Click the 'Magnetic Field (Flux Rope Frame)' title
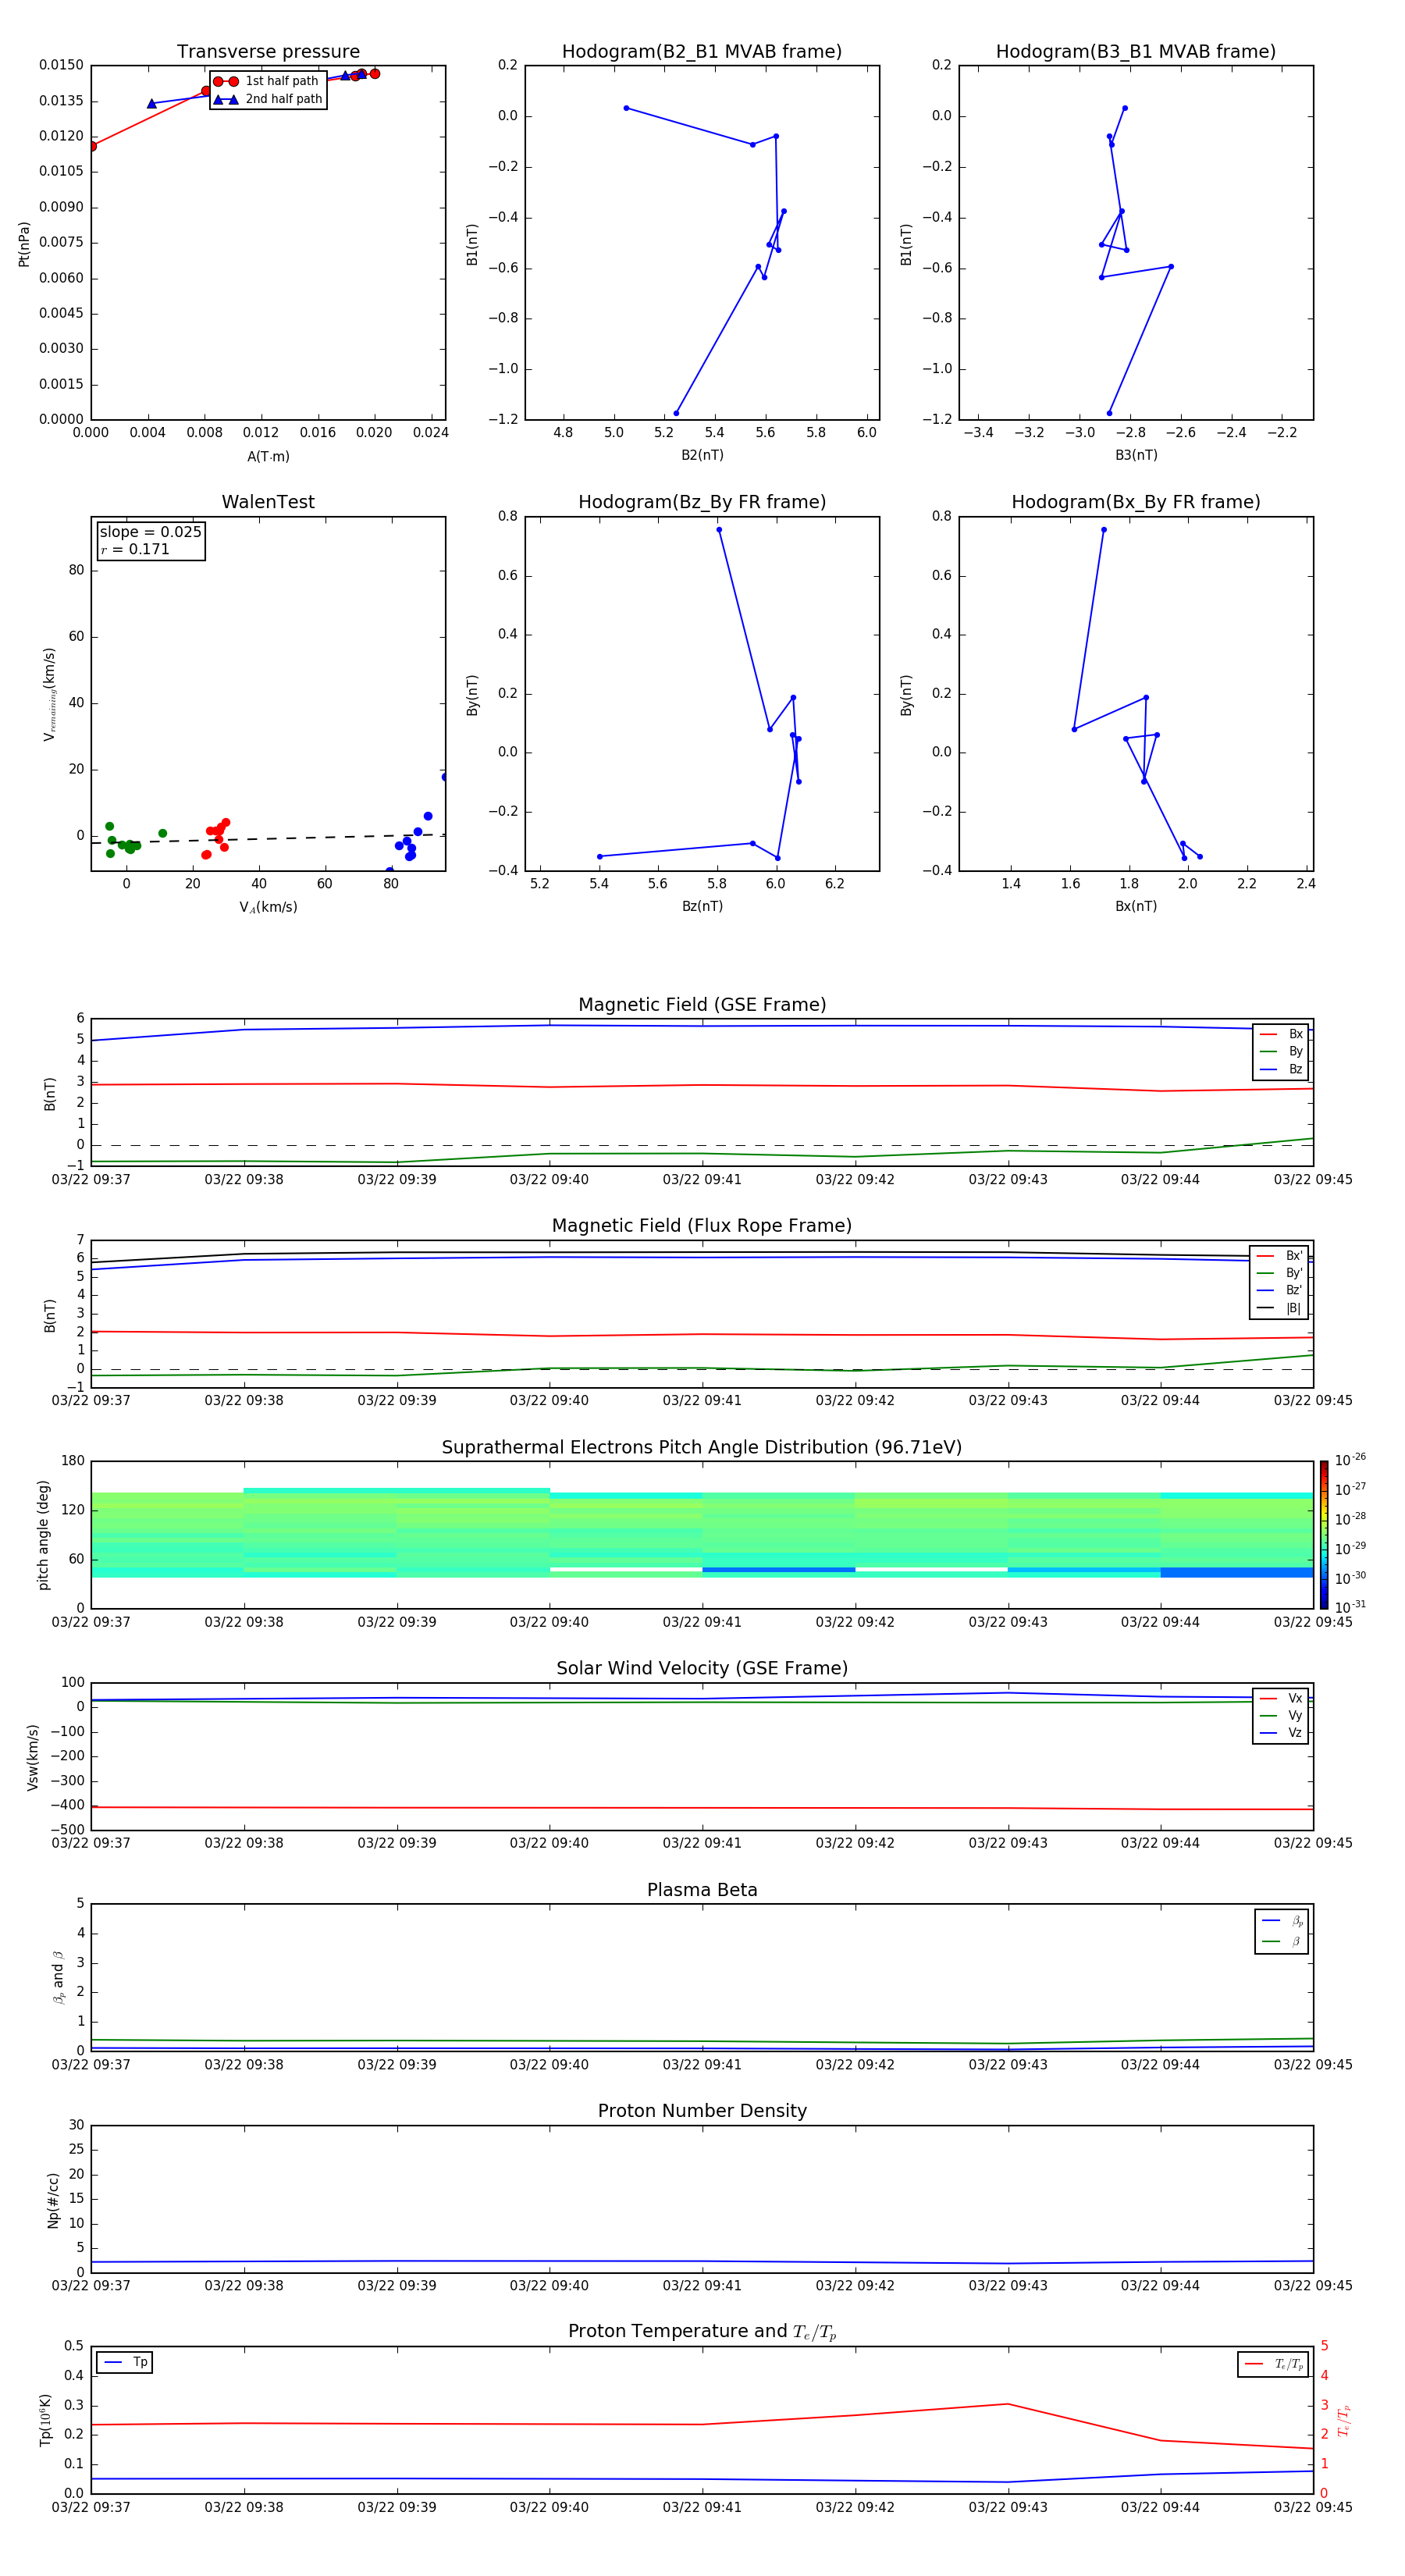This screenshot has width=1405, height=2576. coord(702,1226)
